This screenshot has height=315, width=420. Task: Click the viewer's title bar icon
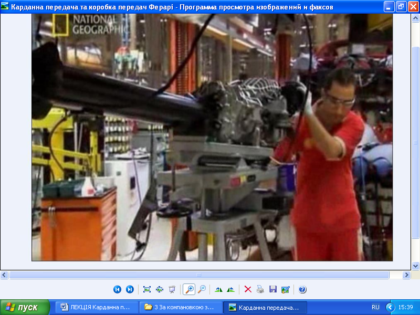point(5,6)
